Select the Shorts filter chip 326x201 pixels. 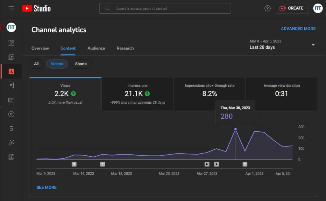pos(81,64)
